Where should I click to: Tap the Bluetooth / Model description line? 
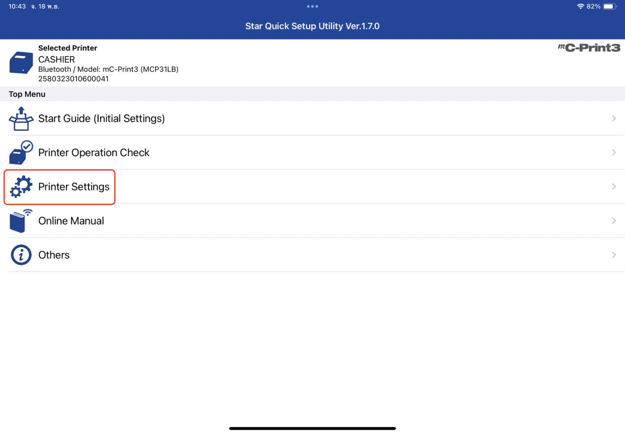[108, 69]
